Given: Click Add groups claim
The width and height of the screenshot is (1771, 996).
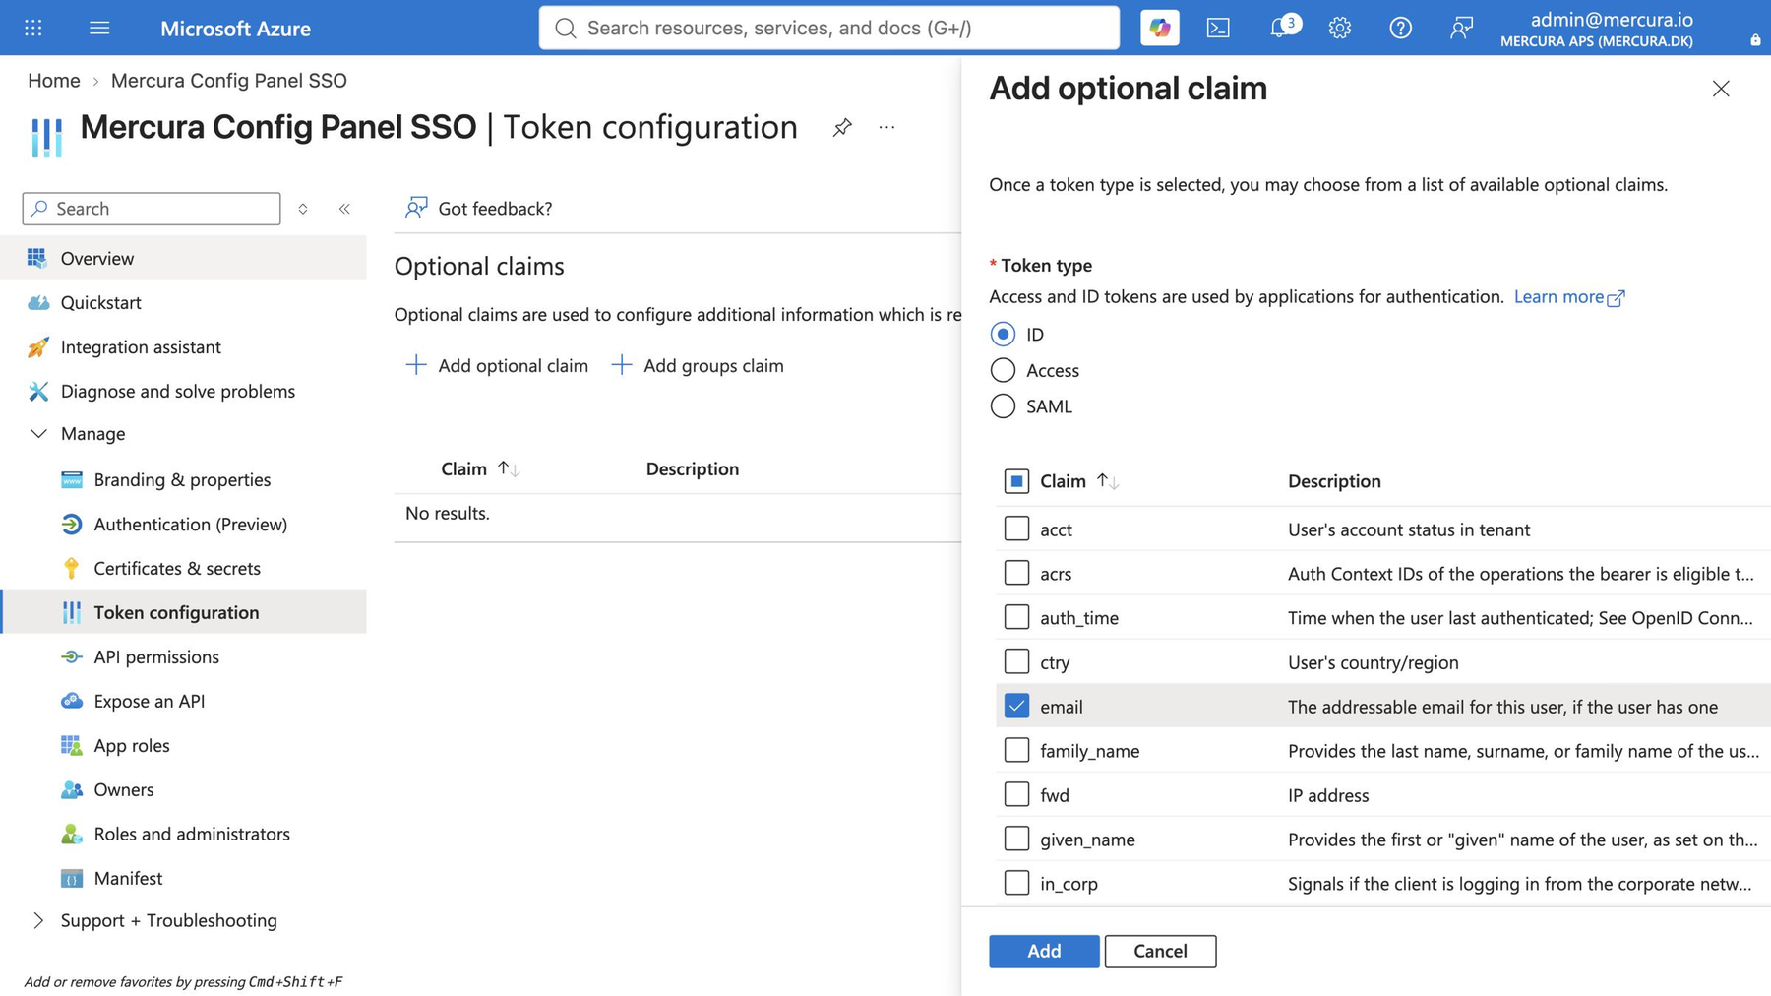Looking at the screenshot, I should click(x=698, y=365).
